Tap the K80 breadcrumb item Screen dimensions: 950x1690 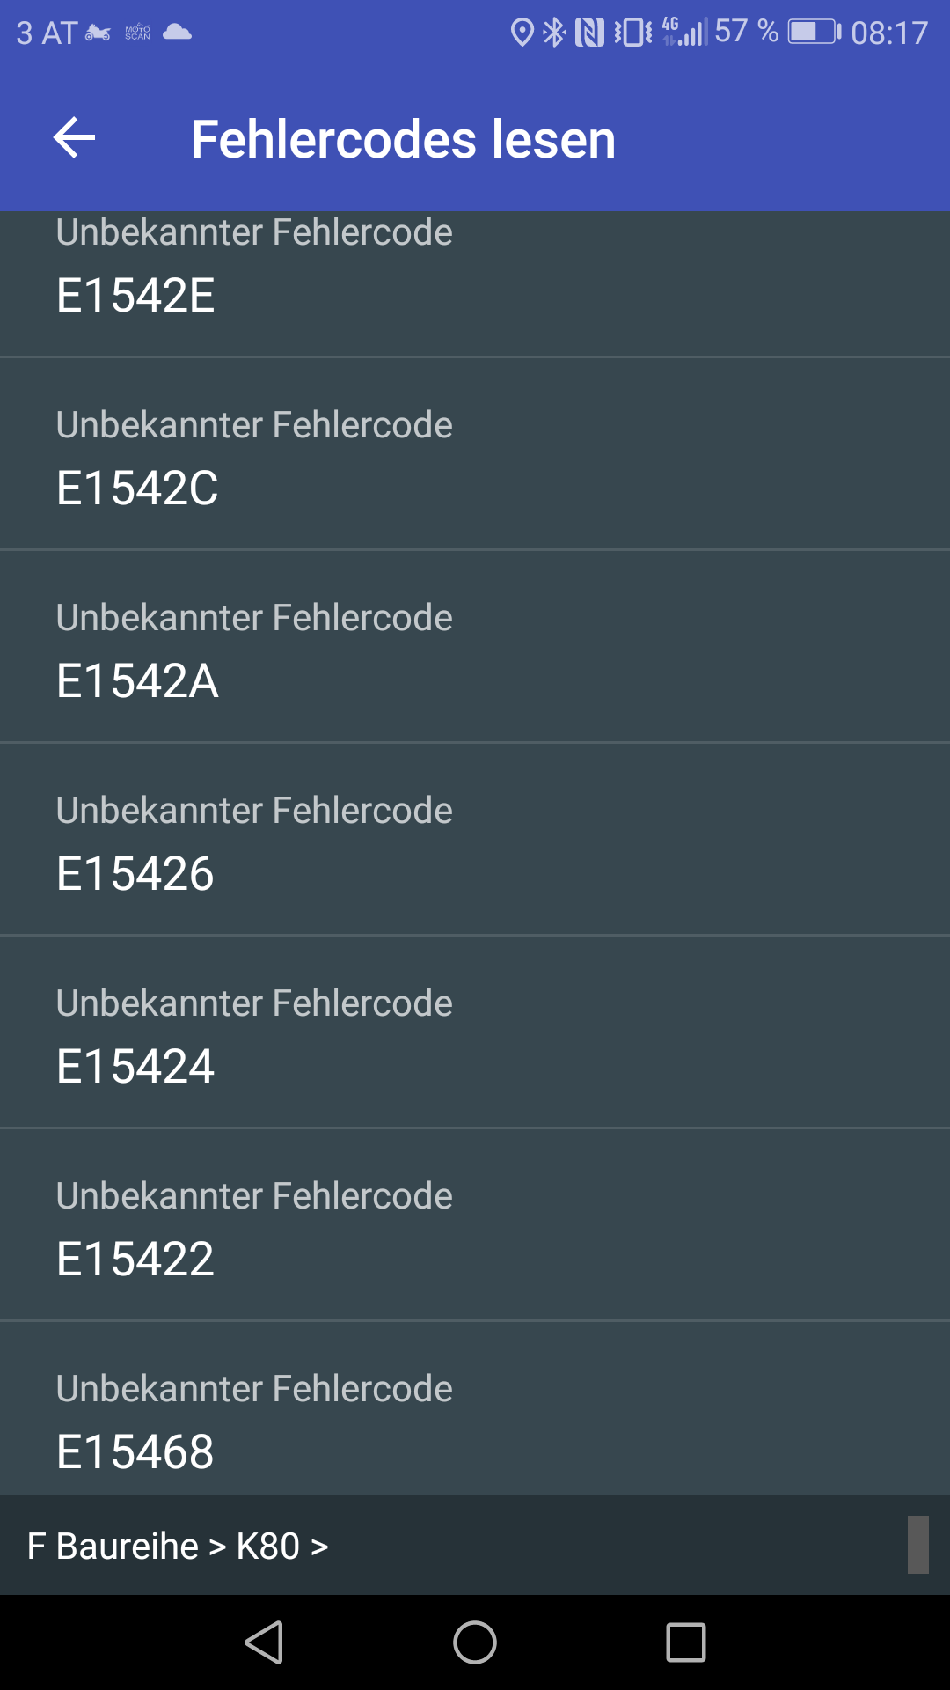pos(268,1547)
